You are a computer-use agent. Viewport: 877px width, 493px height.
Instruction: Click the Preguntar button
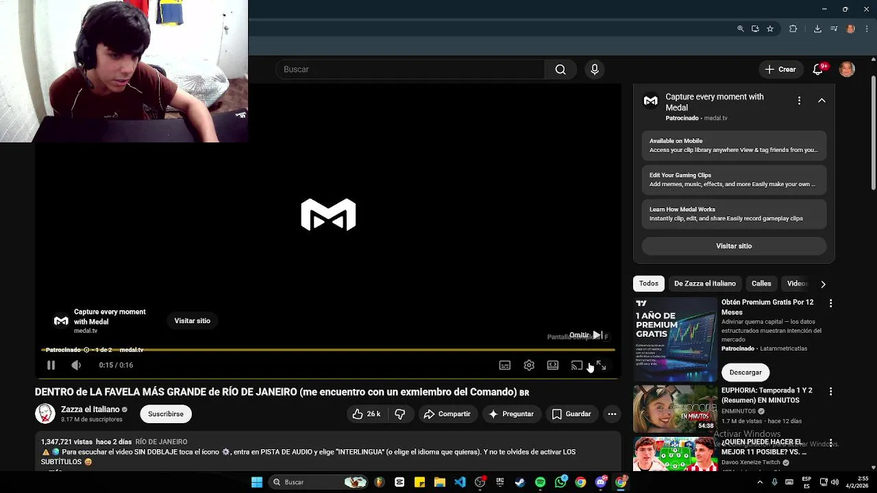(x=511, y=414)
